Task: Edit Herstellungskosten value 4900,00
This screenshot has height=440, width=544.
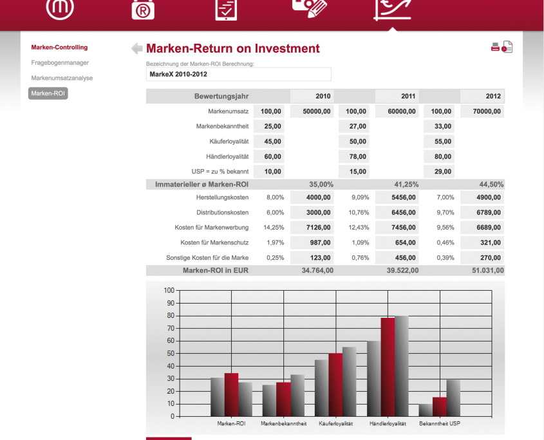Action: [x=482, y=197]
